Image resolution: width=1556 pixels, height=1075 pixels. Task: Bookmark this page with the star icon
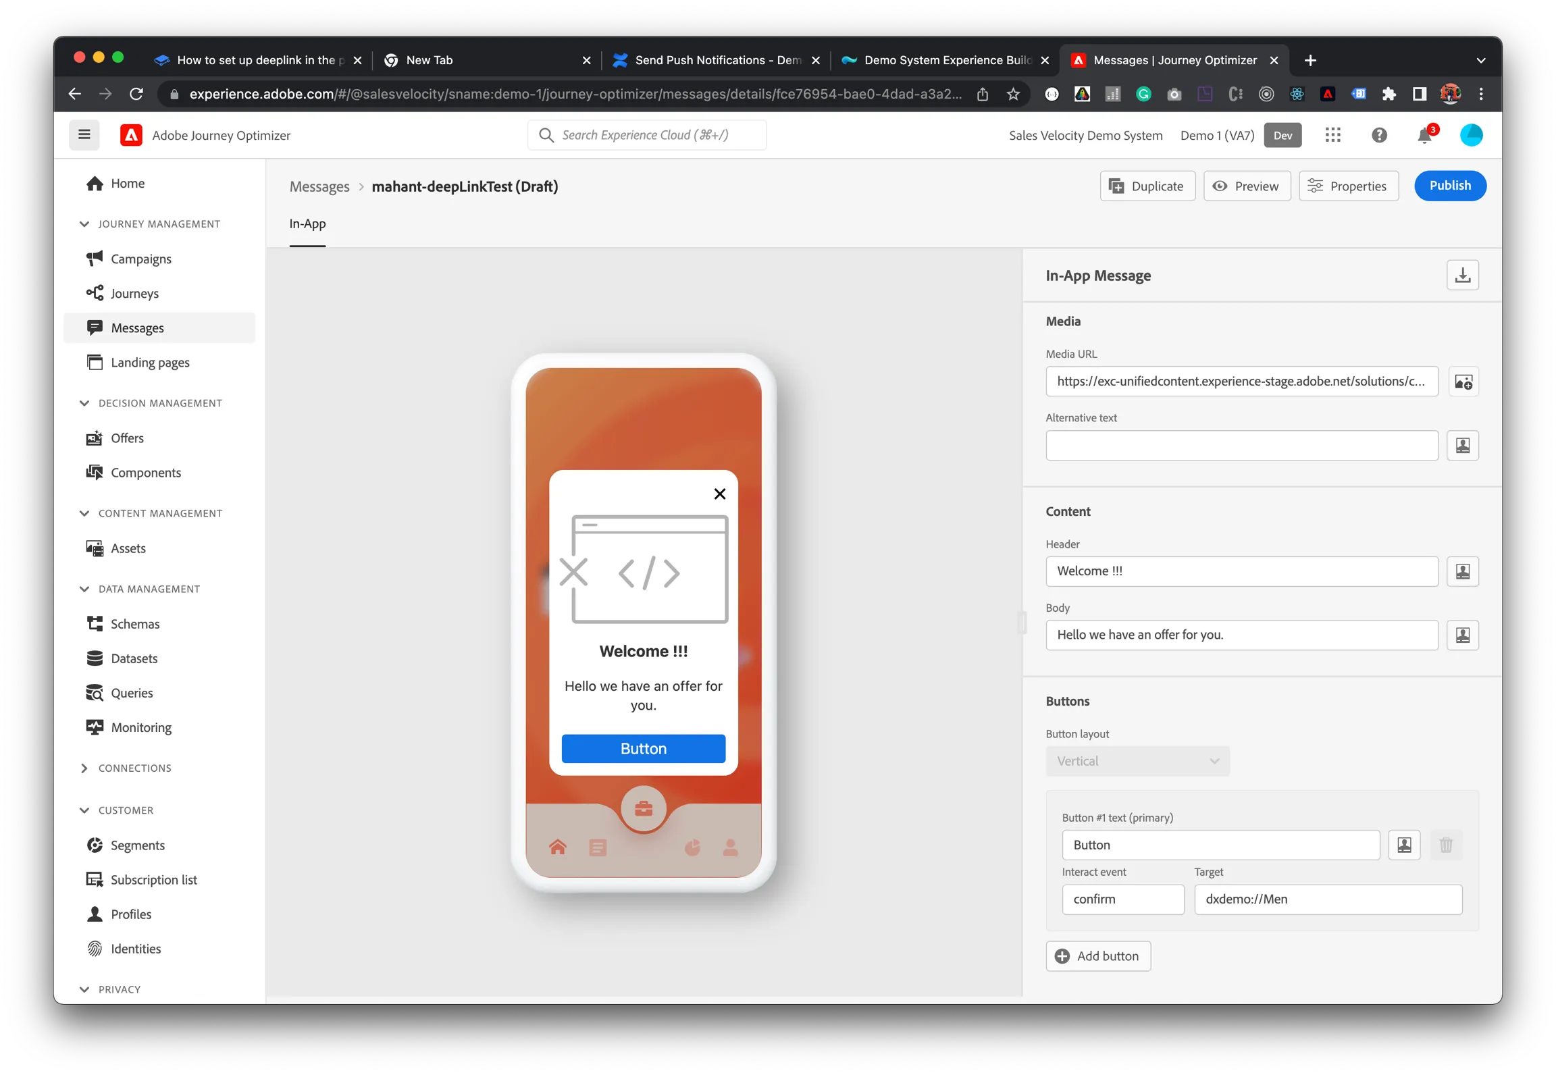pyautogui.click(x=1012, y=94)
